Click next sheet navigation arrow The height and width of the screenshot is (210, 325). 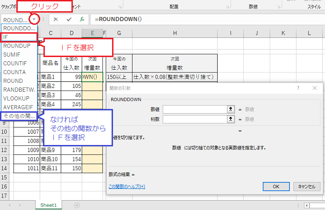20,205
